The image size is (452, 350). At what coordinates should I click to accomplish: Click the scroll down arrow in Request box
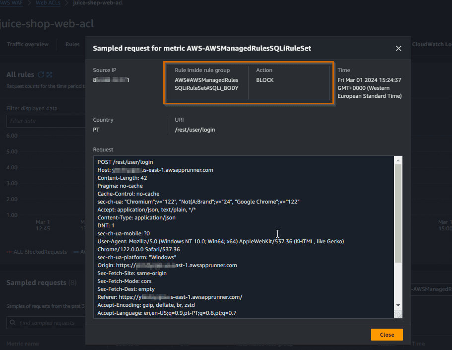[x=398, y=305]
